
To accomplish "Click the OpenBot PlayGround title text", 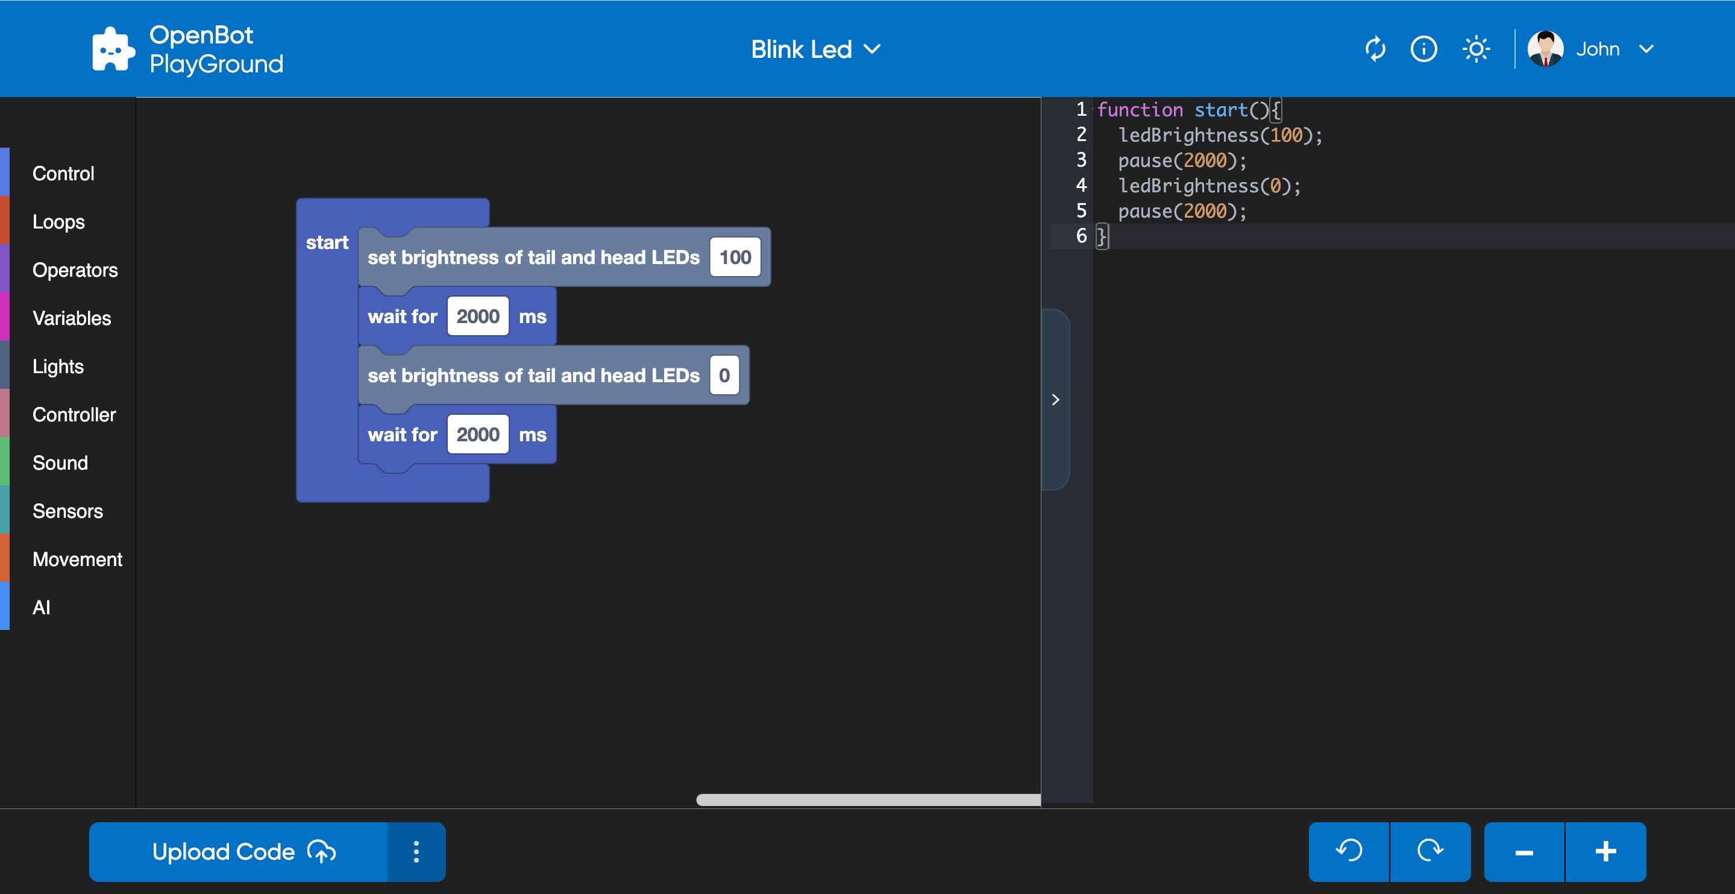I will tap(216, 49).
